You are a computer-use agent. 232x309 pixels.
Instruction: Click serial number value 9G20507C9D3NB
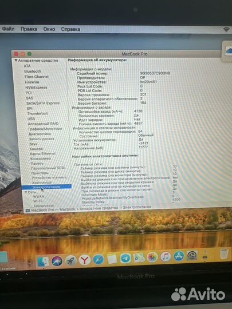coord(155,73)
